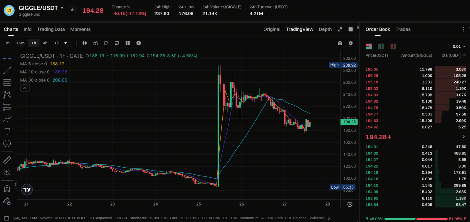Collapse the moving average legend
470x222 pixels.
(25, 88)
